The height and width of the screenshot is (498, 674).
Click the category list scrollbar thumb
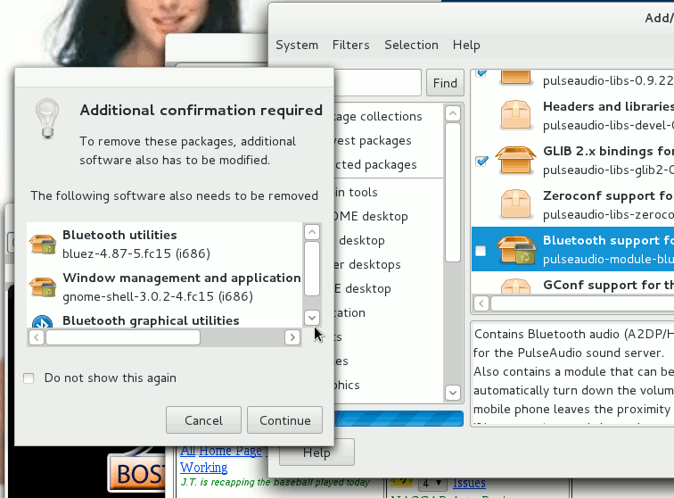(x=453, y=193)
